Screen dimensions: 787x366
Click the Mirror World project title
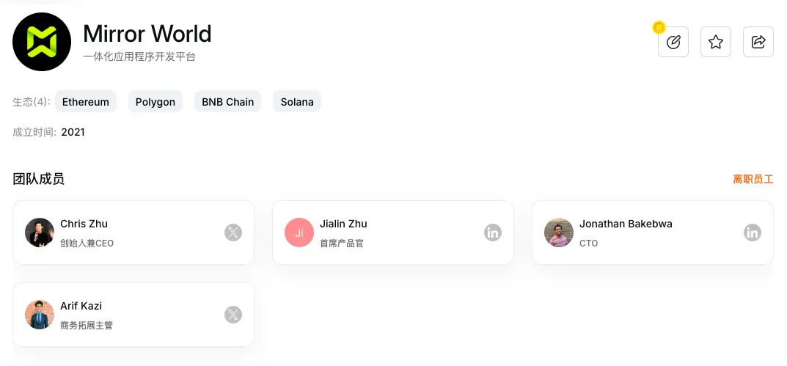click(147, 34)
